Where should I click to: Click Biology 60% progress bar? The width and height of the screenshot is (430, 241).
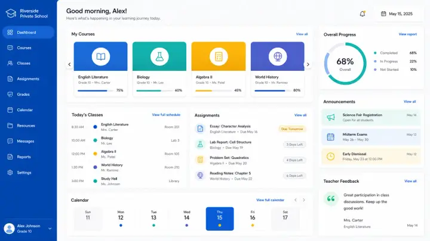[x=155, y=90]
